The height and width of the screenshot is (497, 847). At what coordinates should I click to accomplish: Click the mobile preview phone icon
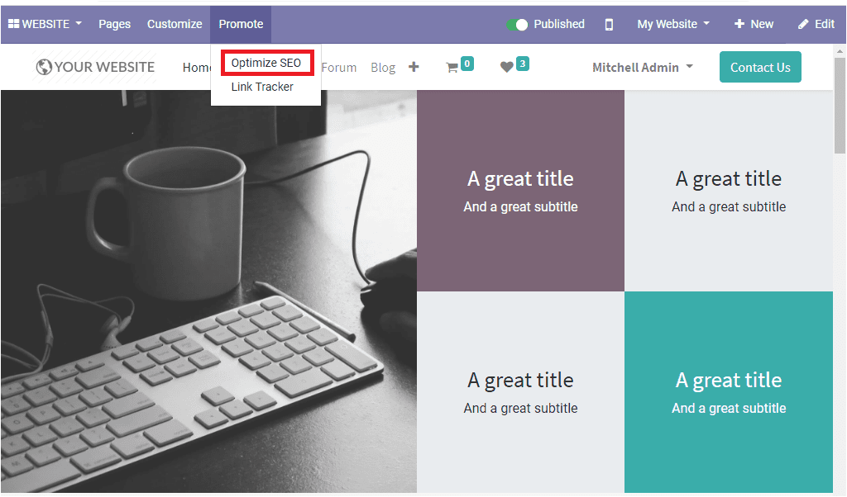click(609, 24)
